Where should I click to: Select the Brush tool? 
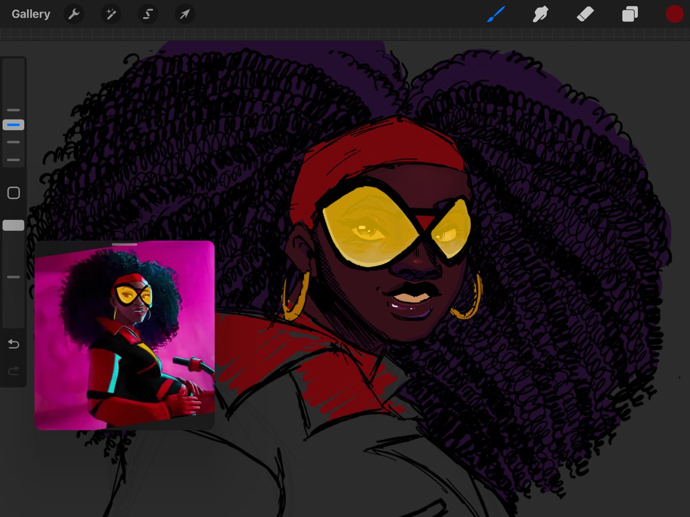click(x=496, y=14)
